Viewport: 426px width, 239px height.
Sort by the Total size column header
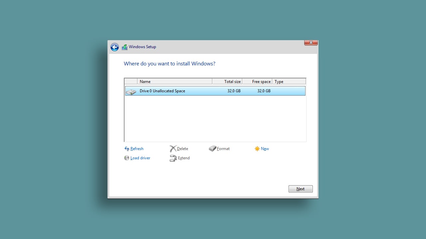[227, 81]
